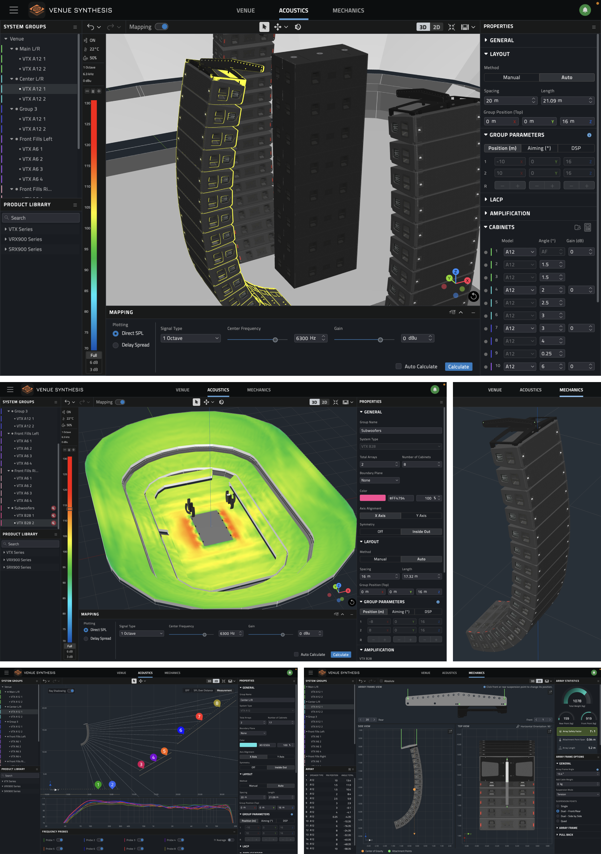The height and width of the screenshot is (854, 601).
Task: Adjust Gain slider in top Mapping panel
Action: coord(380,340)
